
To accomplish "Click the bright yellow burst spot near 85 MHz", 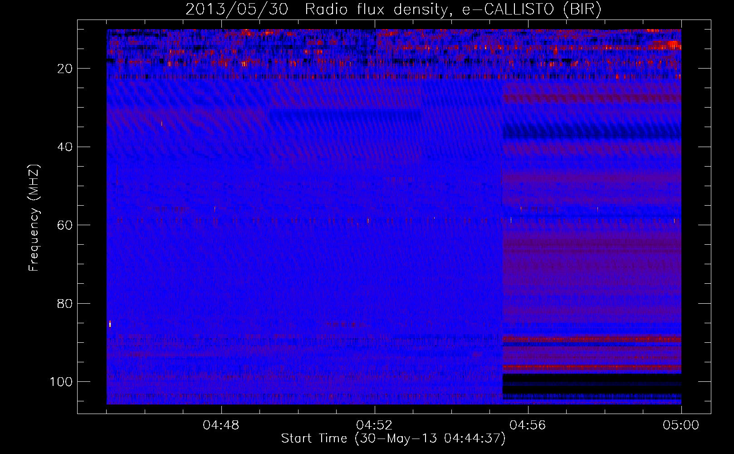I will click(110, 324).
